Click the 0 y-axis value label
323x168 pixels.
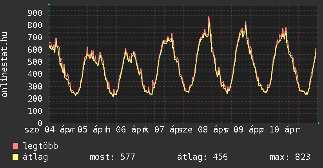(x=43, y=123)
